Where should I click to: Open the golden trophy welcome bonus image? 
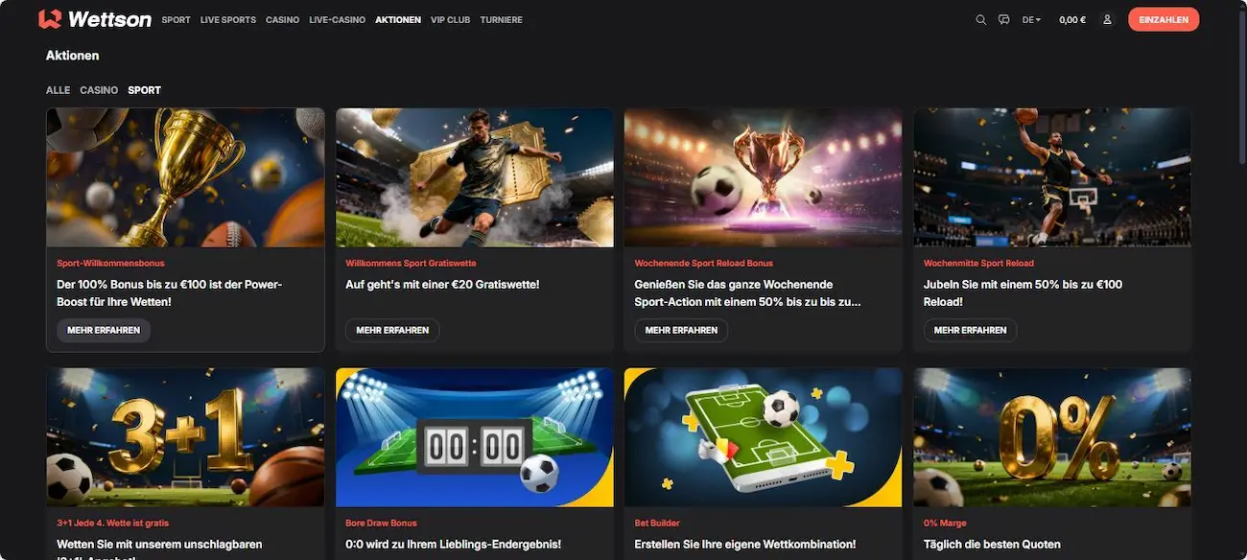[x=185, y=177]
